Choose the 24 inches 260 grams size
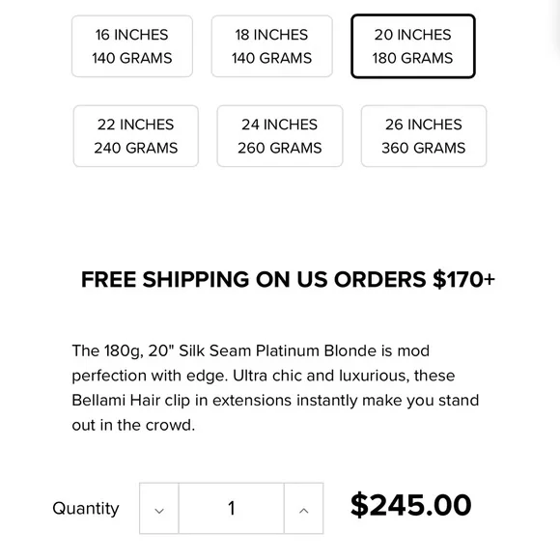The height and width of the screenshot is (560, 560). (280, 136)
